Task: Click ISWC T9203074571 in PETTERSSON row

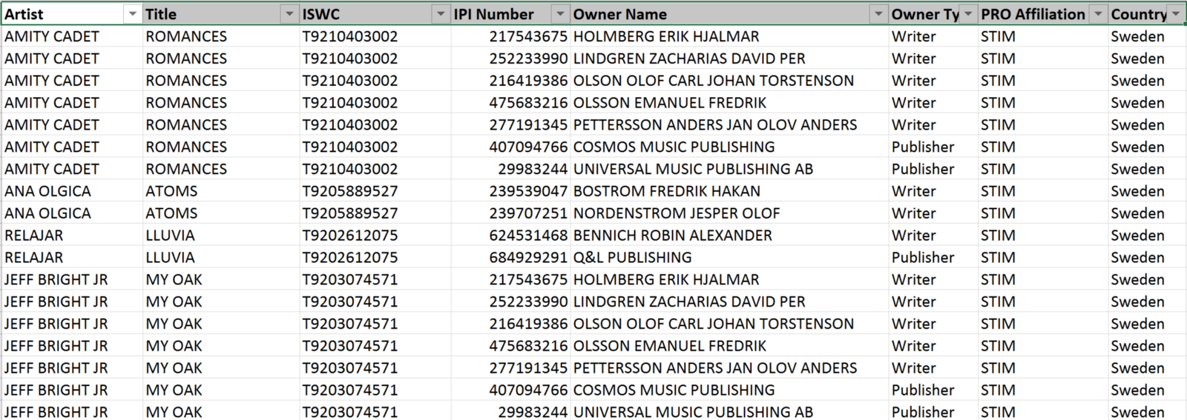Action: click(375, 368)
